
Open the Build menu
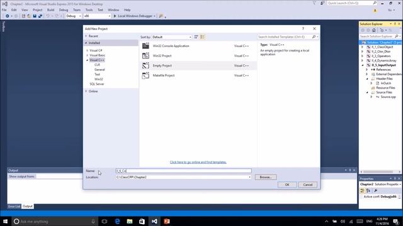tap(50, 10)
